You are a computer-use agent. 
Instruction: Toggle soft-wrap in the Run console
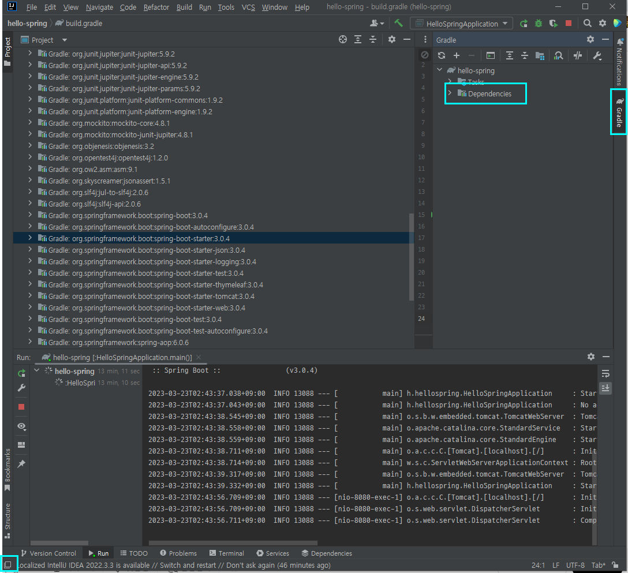pos(605,373)
